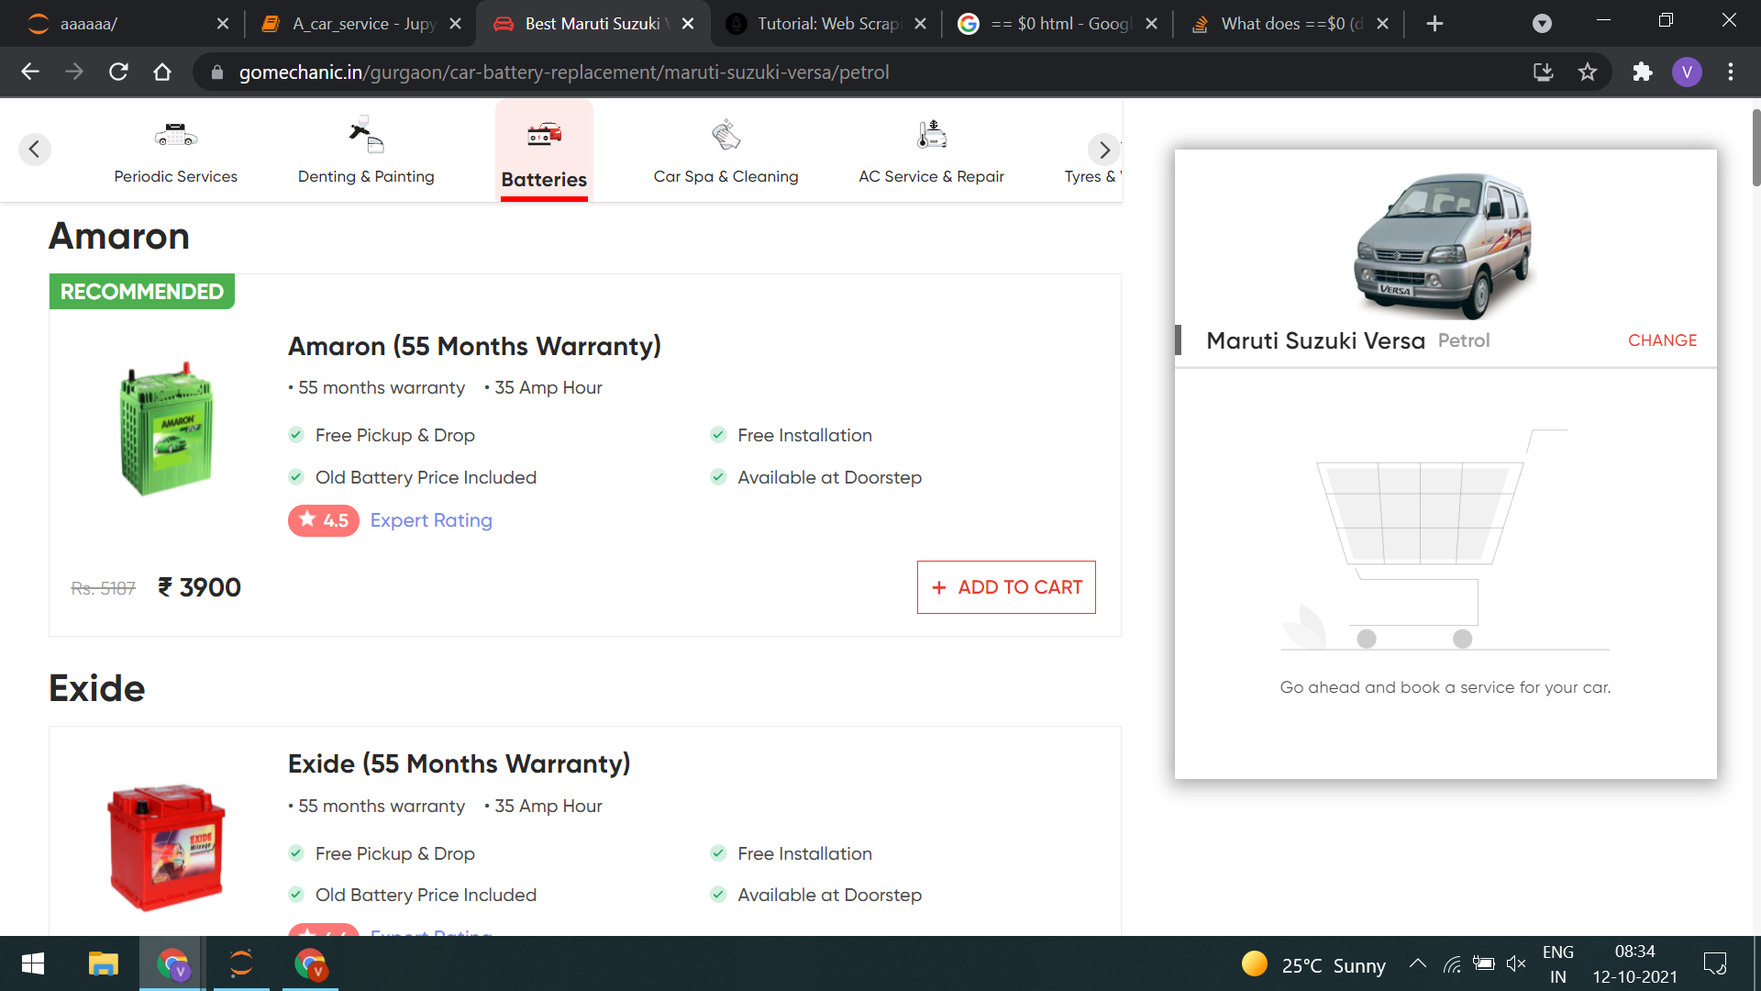This screenshot has height=991, width=1761.
Task: Click the Amaron 4.5 rating badge
Action: coord(323,520)
